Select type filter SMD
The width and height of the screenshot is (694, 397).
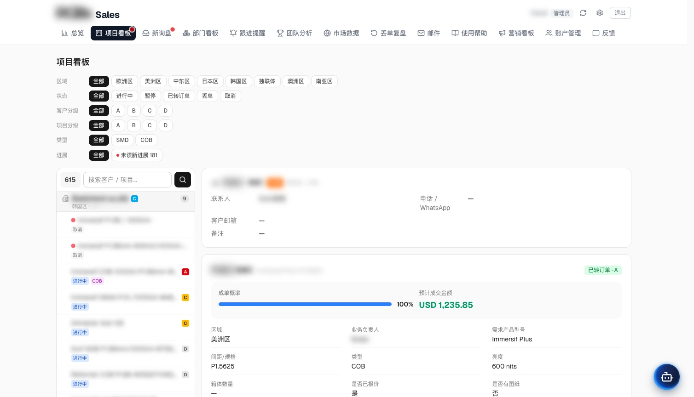(122, 140)
